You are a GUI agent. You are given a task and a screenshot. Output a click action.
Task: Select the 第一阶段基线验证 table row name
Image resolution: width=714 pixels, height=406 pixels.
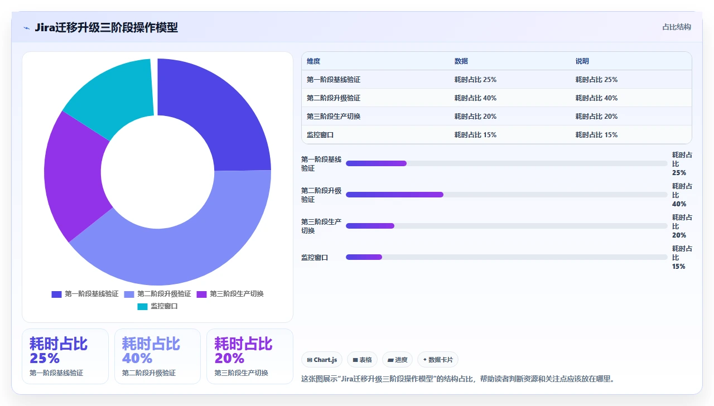(x=334, y=80)
